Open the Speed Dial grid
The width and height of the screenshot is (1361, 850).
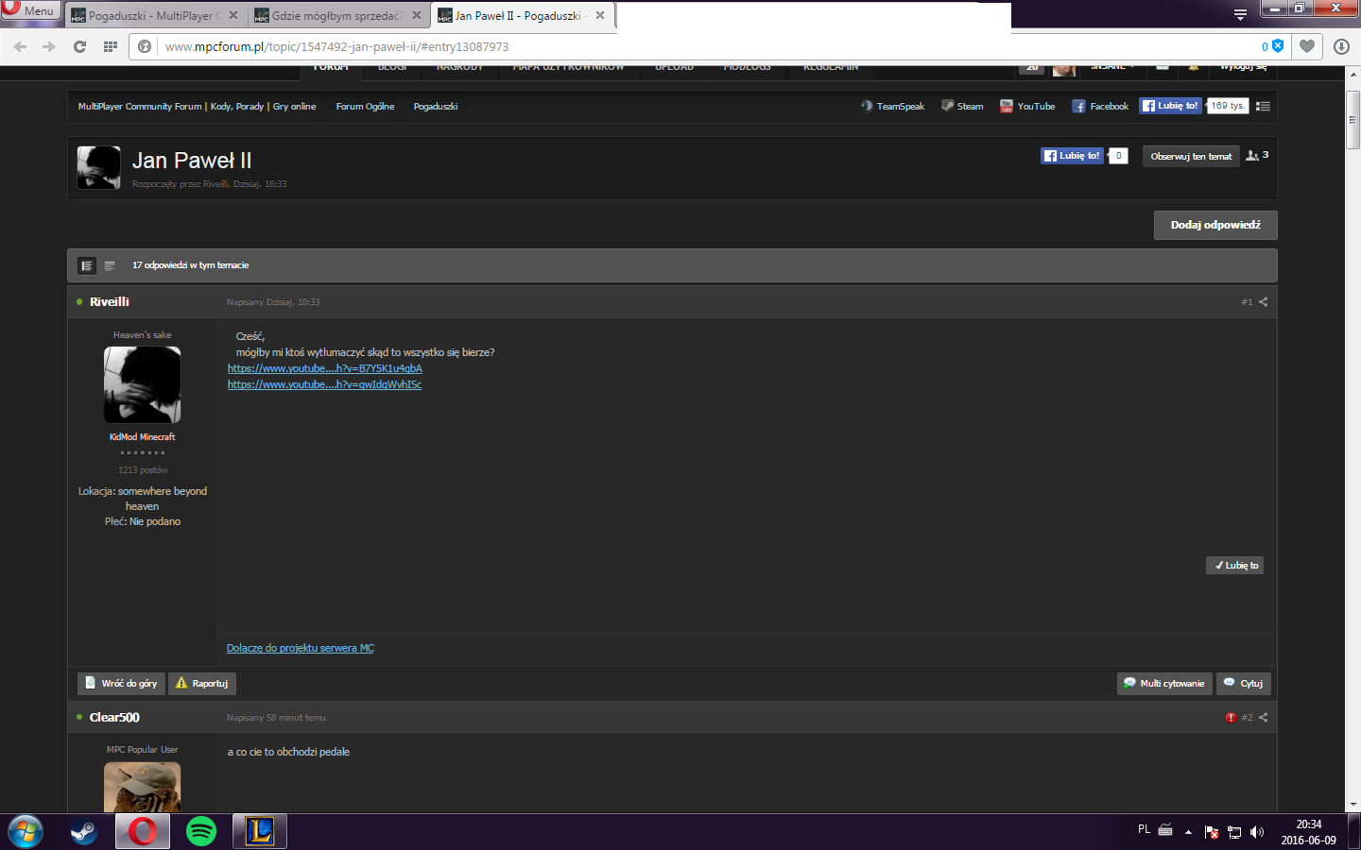tap(111, 46)
